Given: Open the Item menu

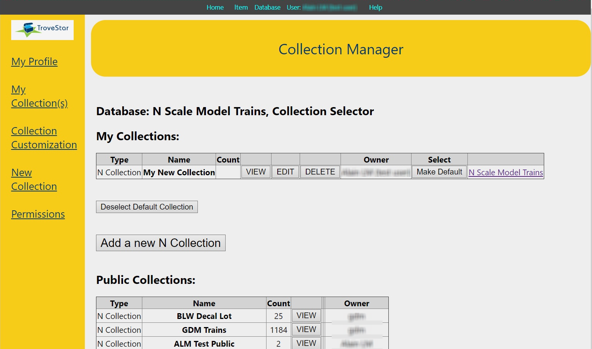Looking at the screenshot, I should point(241,7).
